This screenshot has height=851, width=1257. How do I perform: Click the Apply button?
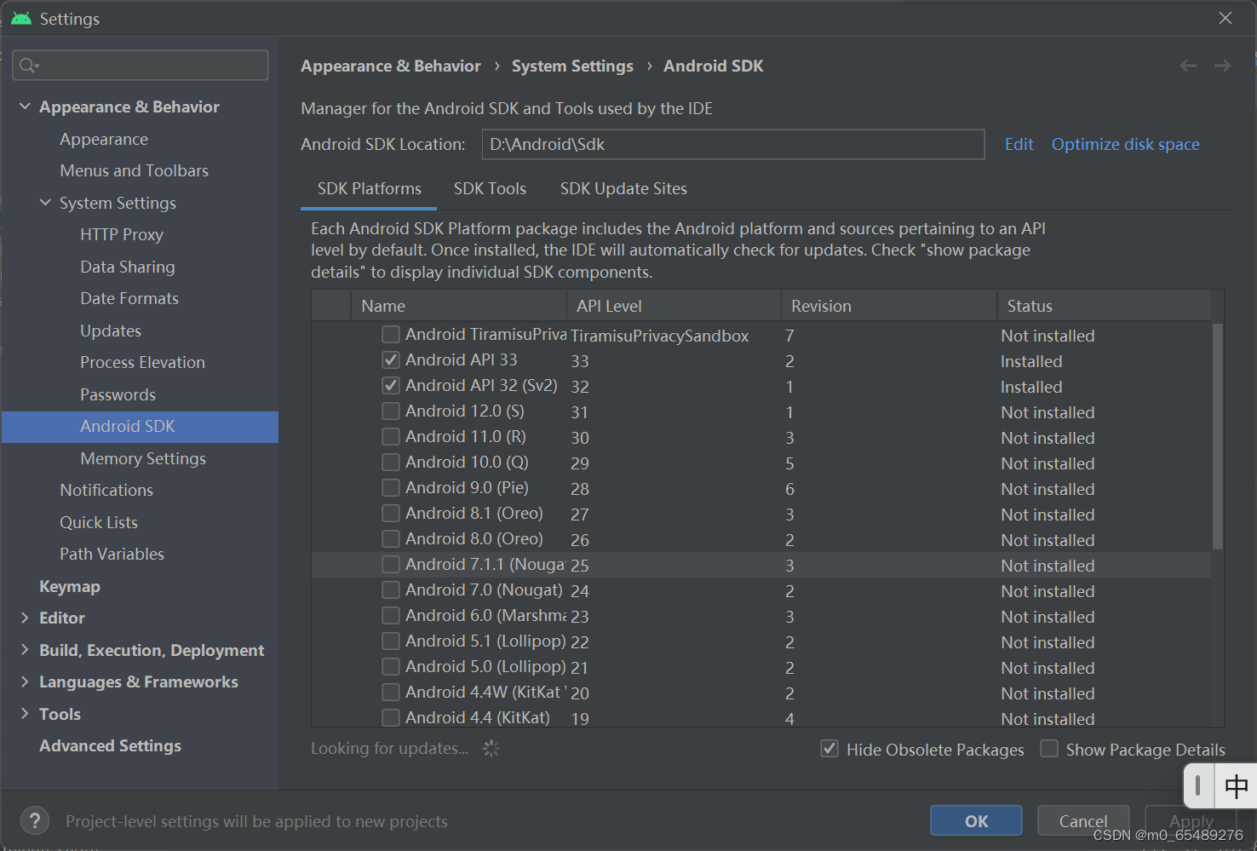point(1191,821)
